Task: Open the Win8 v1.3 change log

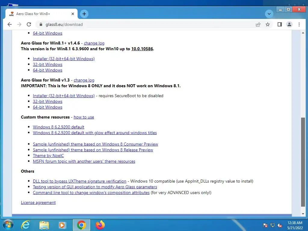Action: pyautogui.click(x=84, y=80)
